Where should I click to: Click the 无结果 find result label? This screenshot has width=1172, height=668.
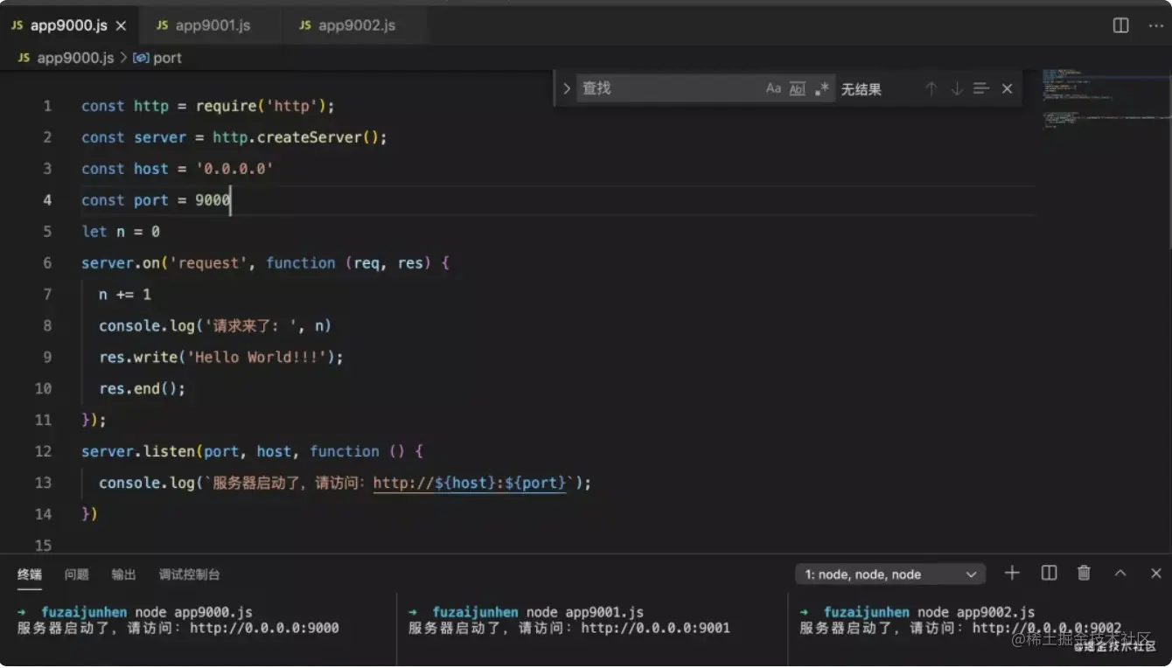pos(862,89)
